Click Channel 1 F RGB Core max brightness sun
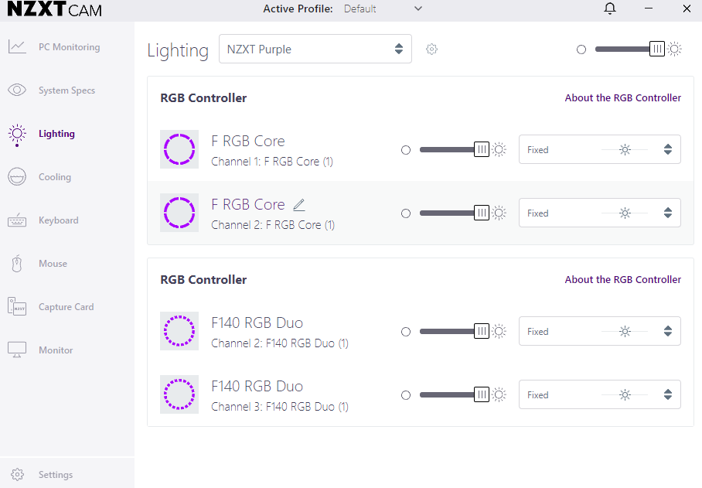 coord(499,149)
